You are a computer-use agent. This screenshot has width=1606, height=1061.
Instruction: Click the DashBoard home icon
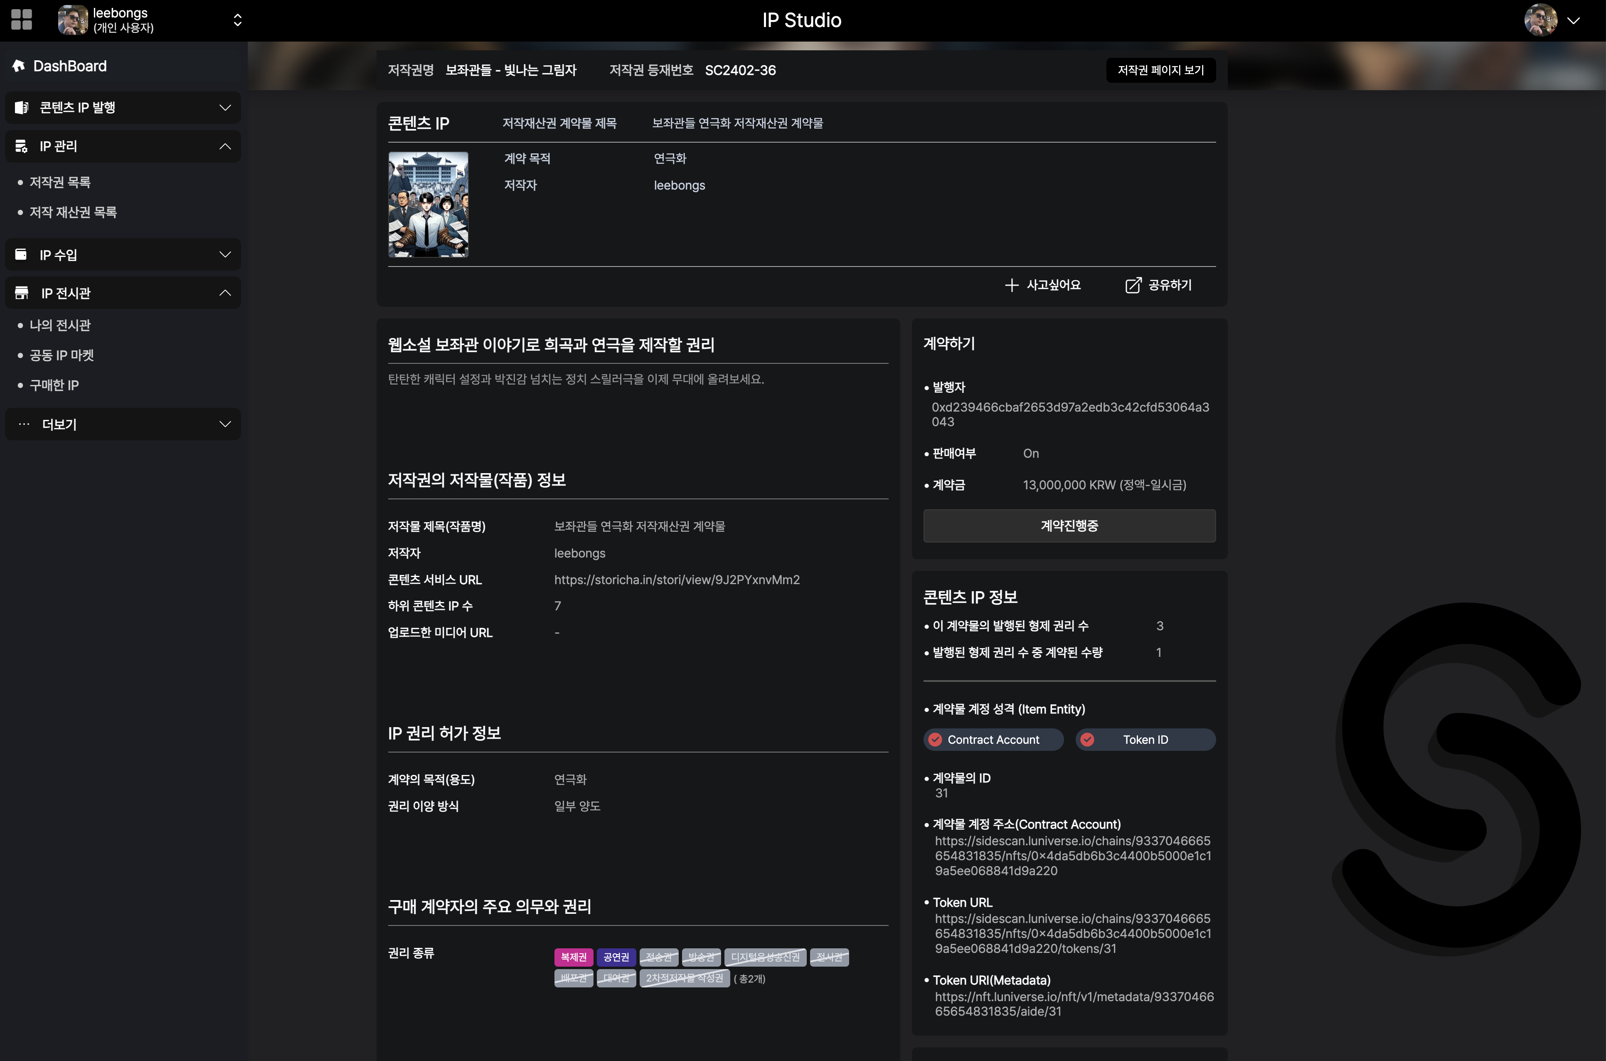pos(19,66)
